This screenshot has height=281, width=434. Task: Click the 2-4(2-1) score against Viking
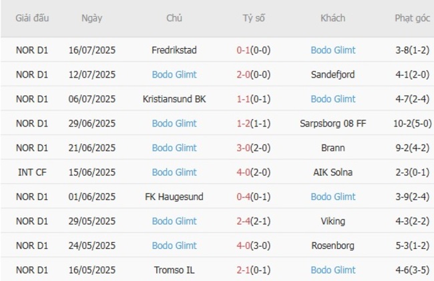pos(254,221)
